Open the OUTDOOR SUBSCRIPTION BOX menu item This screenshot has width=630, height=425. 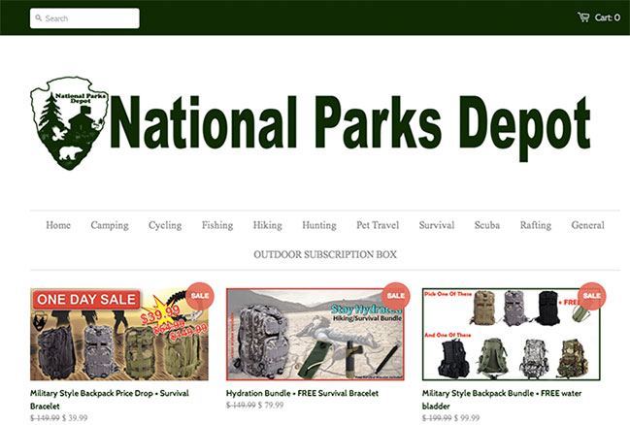(325, 254)
